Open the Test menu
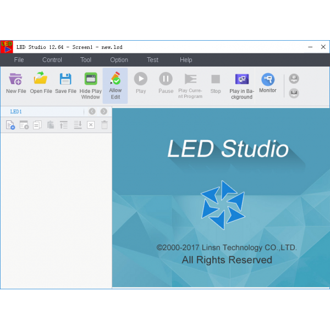Image resolution: width=330 pixels, height=330 pixels. click(x=152, y=60)
